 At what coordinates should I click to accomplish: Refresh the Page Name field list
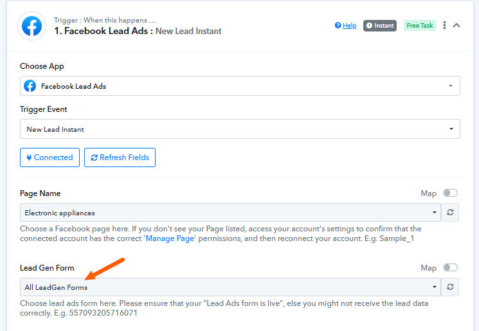click(x=451, y=213)
